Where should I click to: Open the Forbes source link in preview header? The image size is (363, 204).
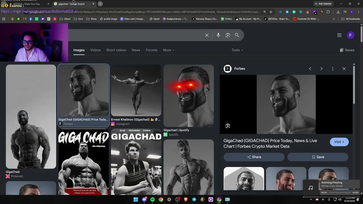pos(235,69)
